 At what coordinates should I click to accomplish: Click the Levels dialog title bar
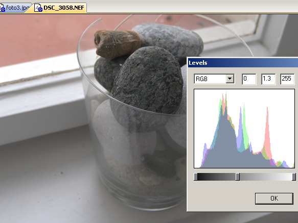tap(243, 63)
